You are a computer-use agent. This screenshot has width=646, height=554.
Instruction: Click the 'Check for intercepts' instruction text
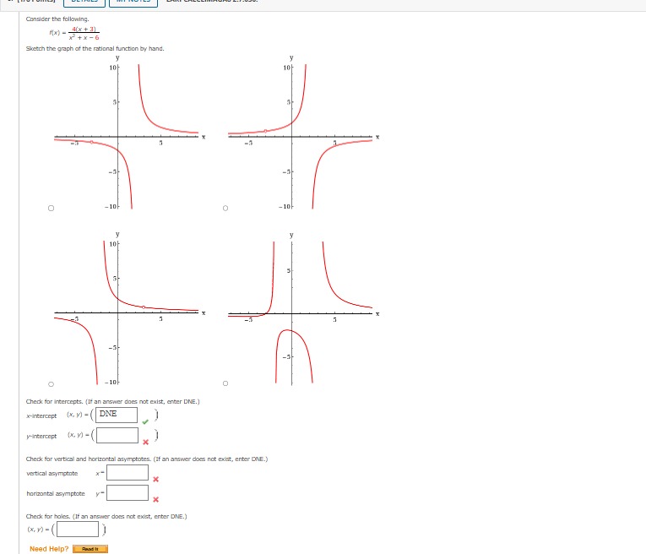(113, 402)
